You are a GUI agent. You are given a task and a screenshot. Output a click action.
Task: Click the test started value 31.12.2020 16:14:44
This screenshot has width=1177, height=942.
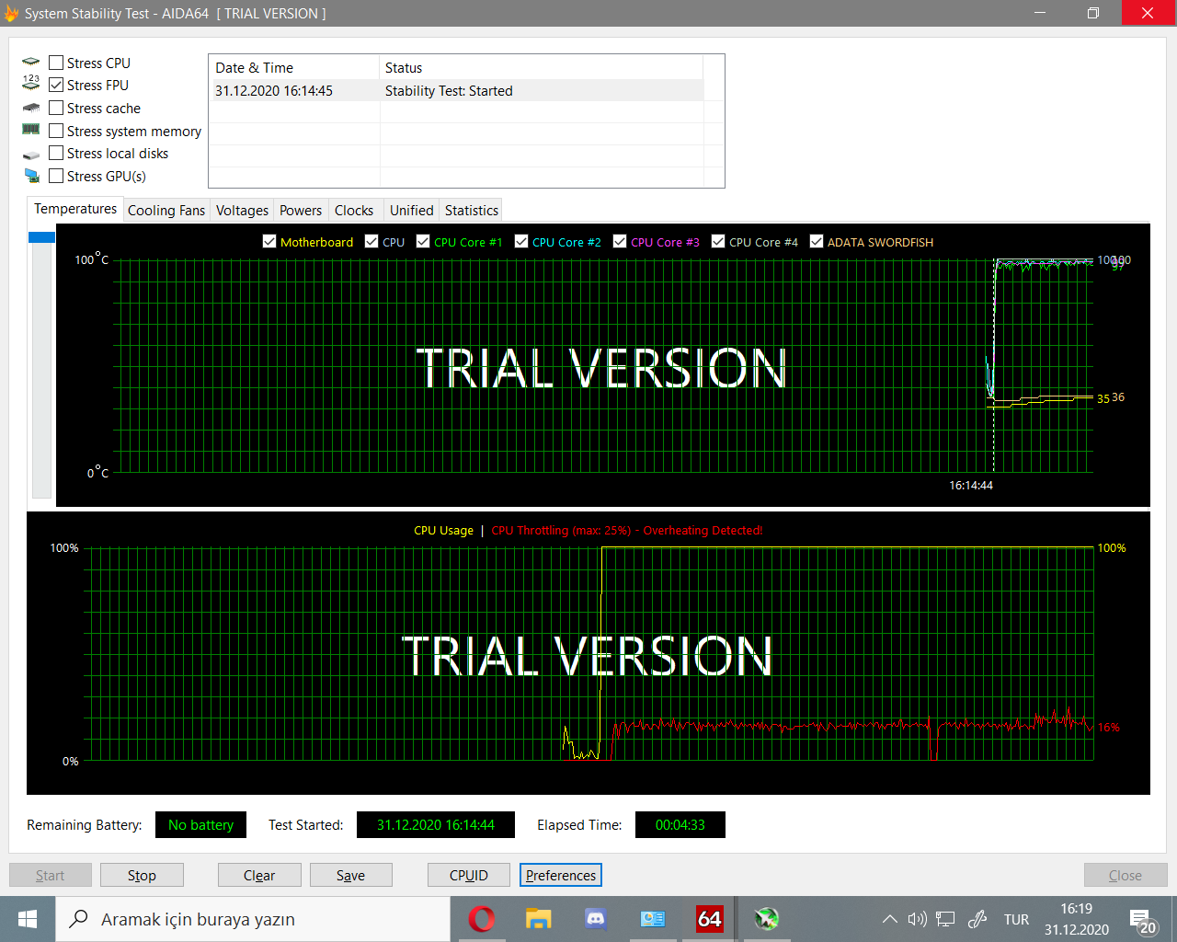click(436, 824)
